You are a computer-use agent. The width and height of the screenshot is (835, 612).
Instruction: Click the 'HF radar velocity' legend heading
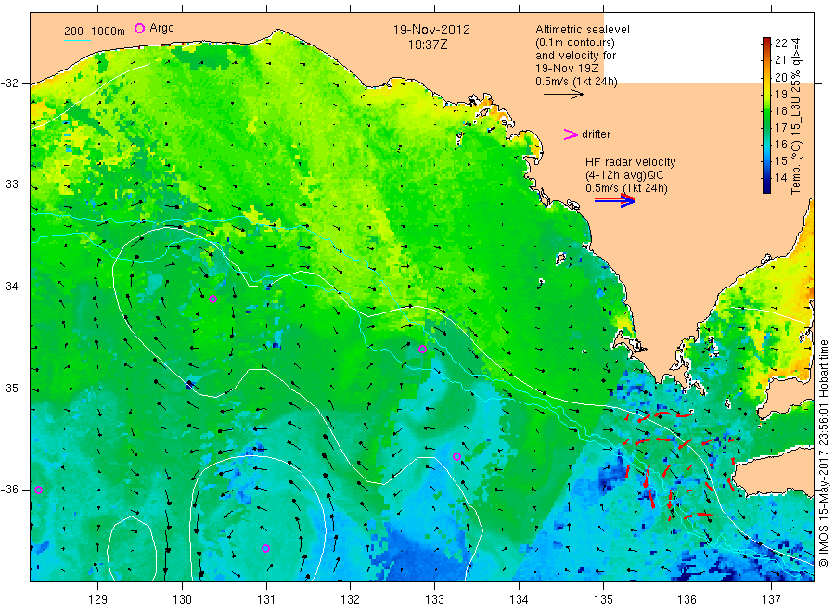(631, 162)
